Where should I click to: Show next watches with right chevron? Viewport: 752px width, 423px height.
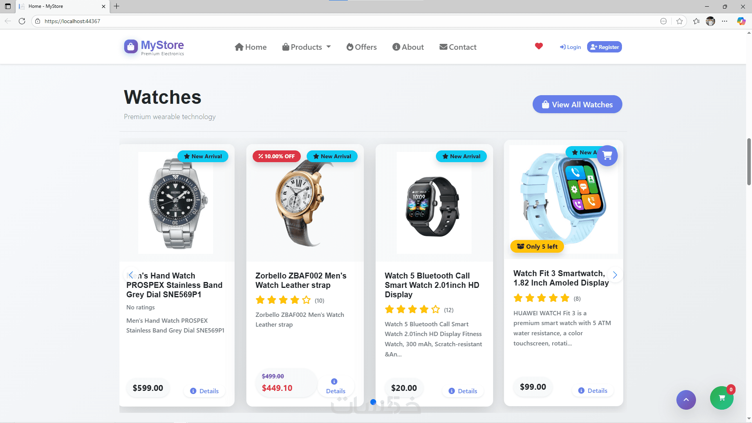coord(615,275)
